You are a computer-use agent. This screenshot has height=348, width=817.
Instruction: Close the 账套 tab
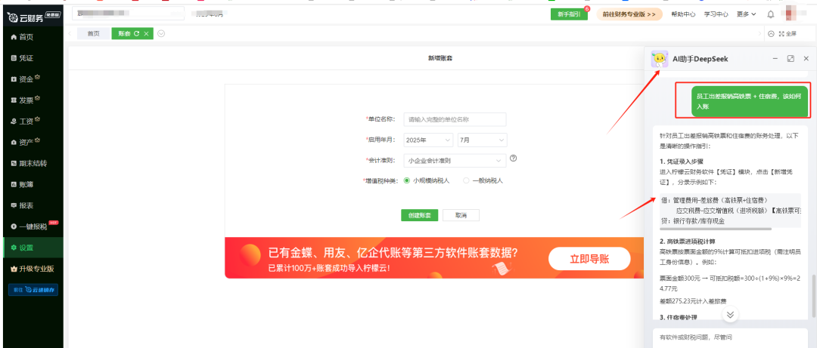point(147,33)
